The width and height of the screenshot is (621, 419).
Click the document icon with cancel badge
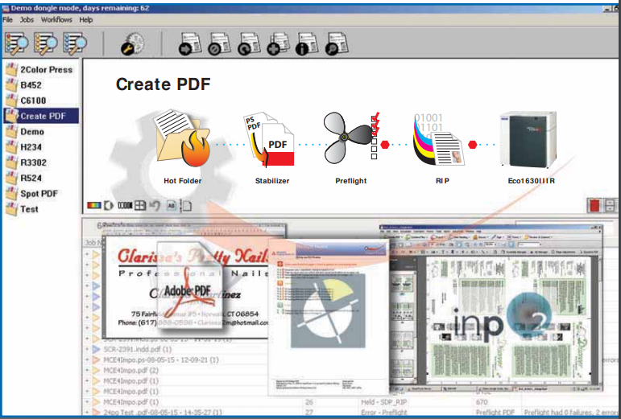(219, 43)
